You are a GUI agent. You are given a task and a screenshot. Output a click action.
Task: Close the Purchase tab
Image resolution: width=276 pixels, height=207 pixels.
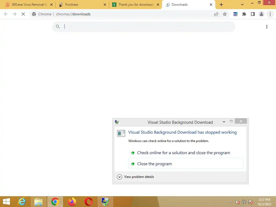105,5
